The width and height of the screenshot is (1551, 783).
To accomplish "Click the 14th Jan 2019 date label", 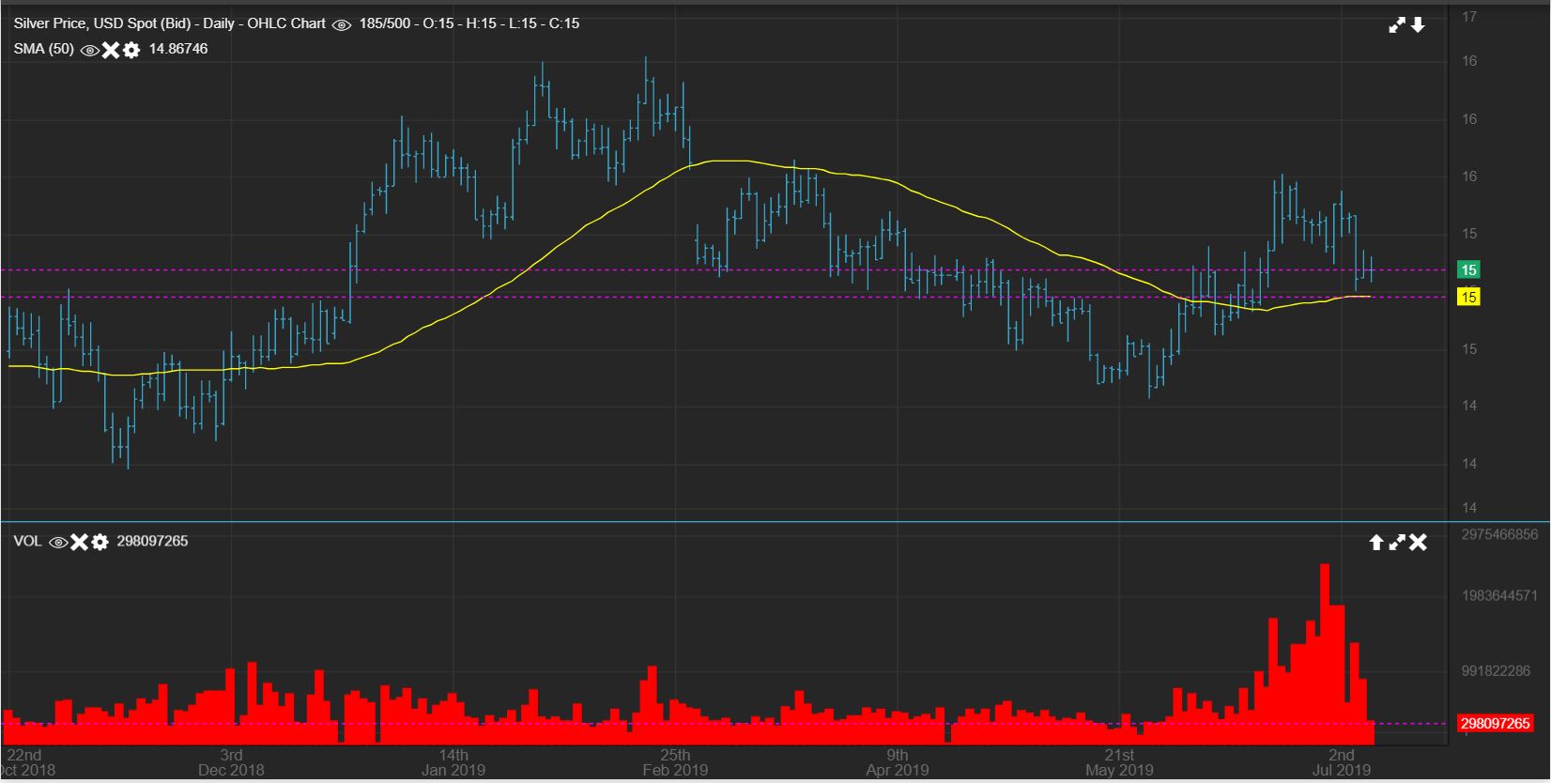I will coord(453,762).
